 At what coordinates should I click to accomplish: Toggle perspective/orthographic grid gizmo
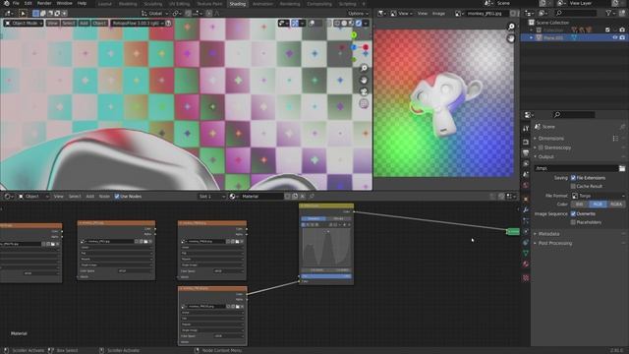(x=364, y=103)
